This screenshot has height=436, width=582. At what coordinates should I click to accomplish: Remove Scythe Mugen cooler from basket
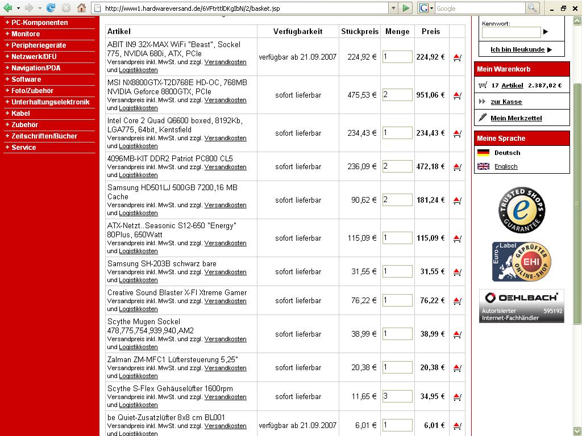pyautogui.click(x=458, y=334)
